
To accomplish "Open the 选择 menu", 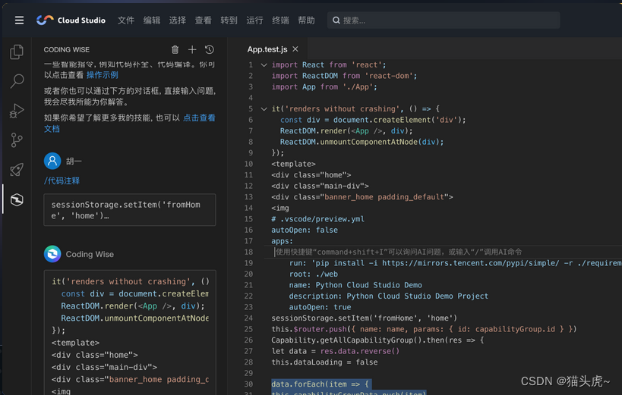I will click(177, 20).
